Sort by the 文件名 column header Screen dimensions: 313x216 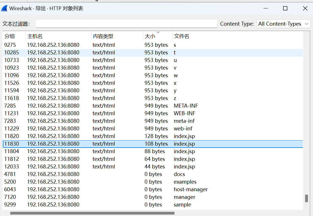click(182, 36)
